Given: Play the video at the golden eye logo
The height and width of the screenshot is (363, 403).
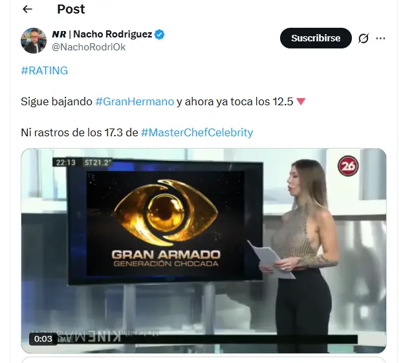Looking at the screenshot, I should tap(166, 213).
